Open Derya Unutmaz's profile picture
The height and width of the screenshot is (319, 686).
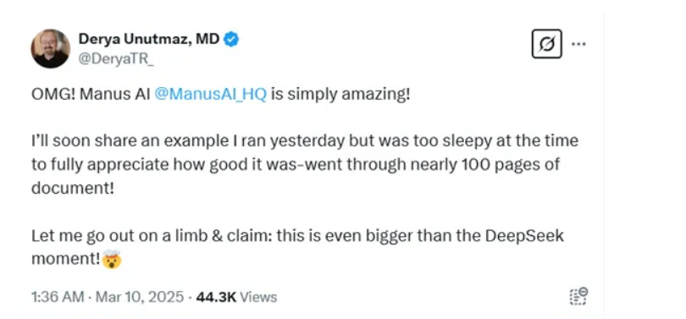tap(50, 48)
